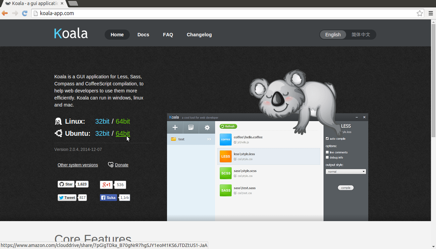Click output path js\hello.js

(243, 142)
